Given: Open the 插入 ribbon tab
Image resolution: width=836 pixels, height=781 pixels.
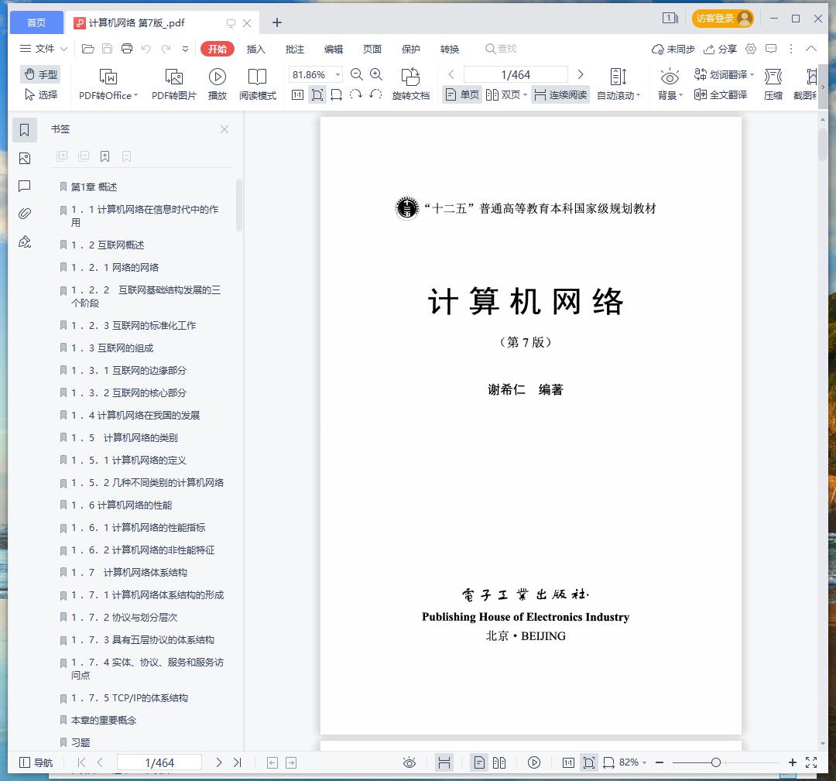Looking at the screenshot, I should point(256,49).
